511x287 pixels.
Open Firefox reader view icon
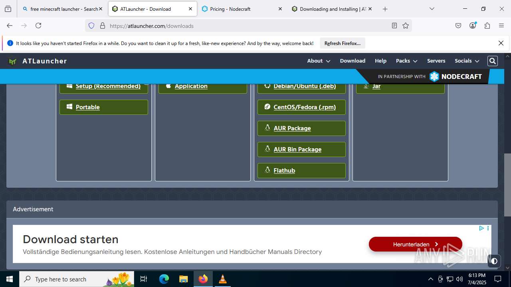pos(394,26)
